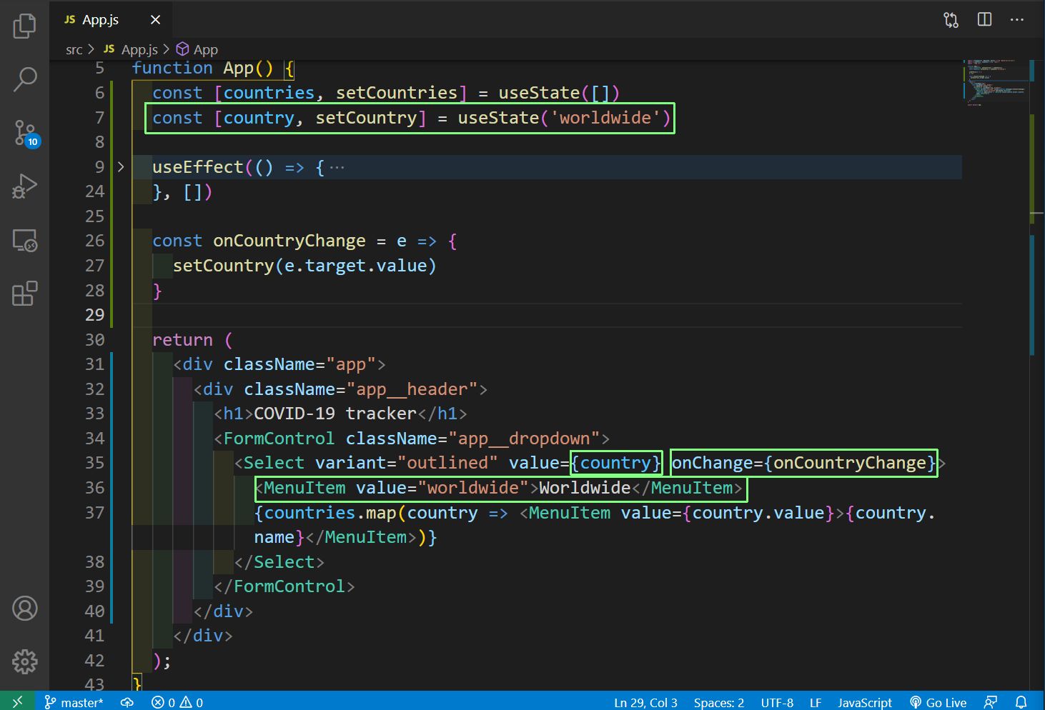Expand the collapsed code ellipsis on line 9

[337, 168]
